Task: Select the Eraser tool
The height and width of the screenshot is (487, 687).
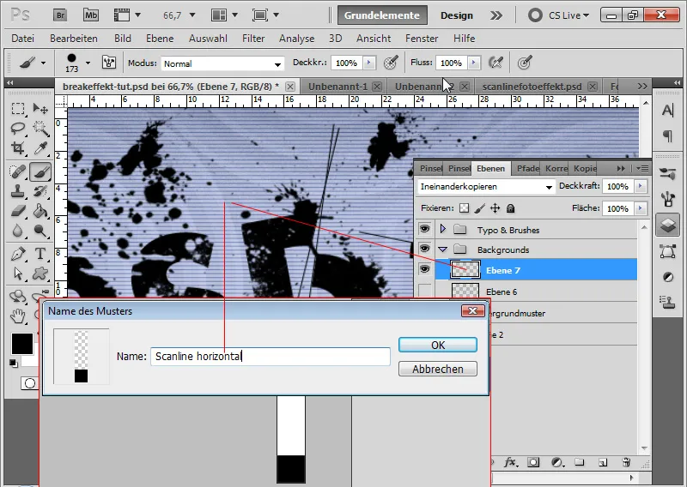Action: tap(17, 211)
